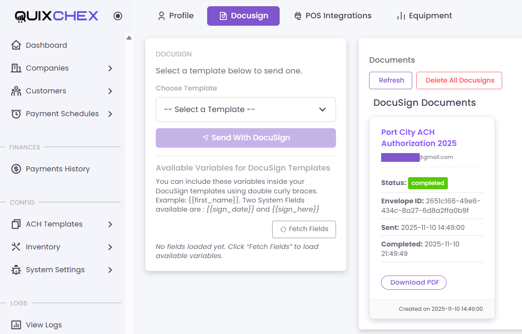
Task: Click the View Logs chart icon
Action: click(x=16, y=325)
